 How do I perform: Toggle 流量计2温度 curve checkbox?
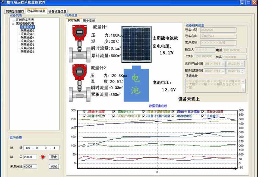click(x=203, y=112)
